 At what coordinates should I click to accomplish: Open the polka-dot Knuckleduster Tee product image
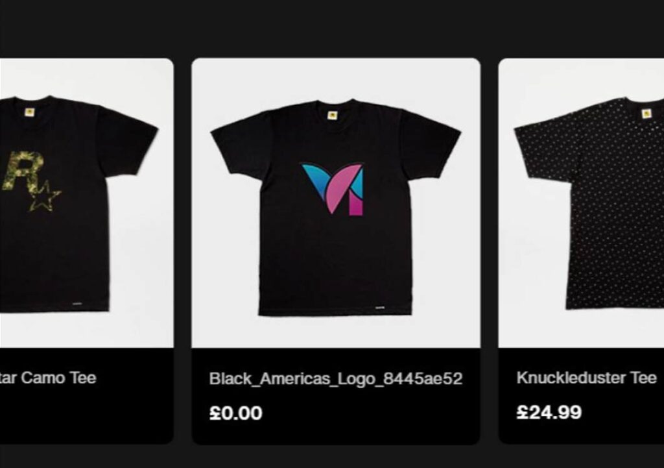click(581, 203)
